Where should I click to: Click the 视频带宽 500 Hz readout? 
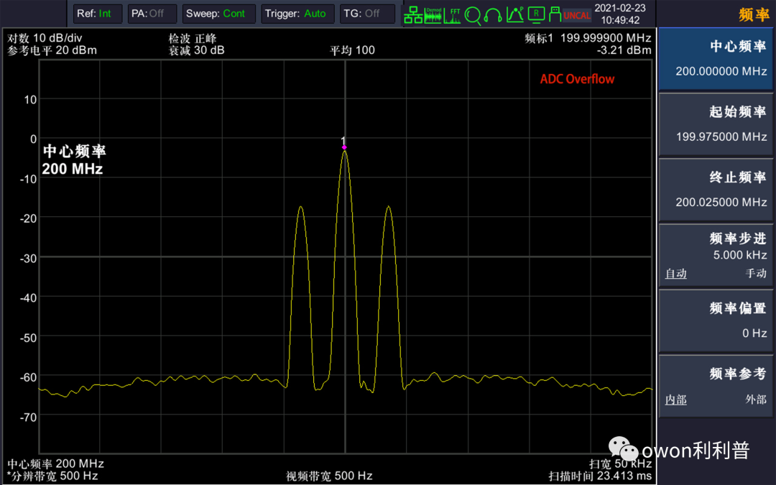(329, 476)
